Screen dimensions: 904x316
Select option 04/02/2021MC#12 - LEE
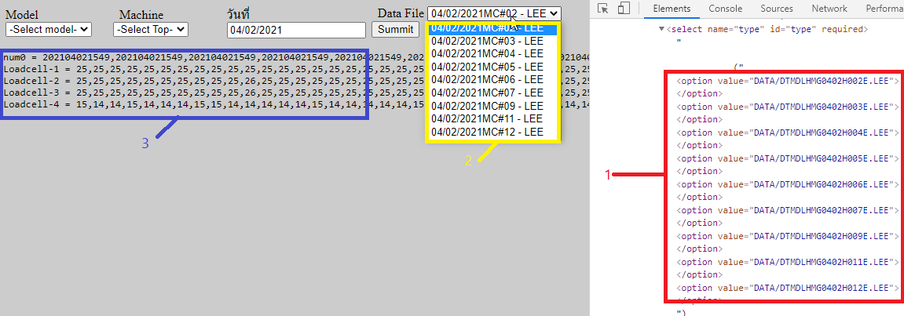(x=493, y=133)
